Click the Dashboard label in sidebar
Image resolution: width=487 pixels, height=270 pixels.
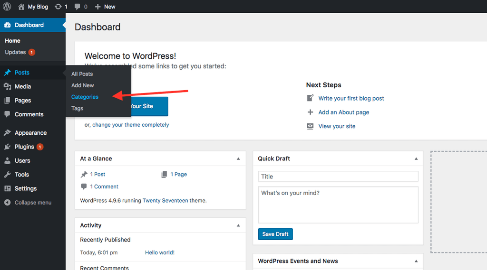(29, 25)
